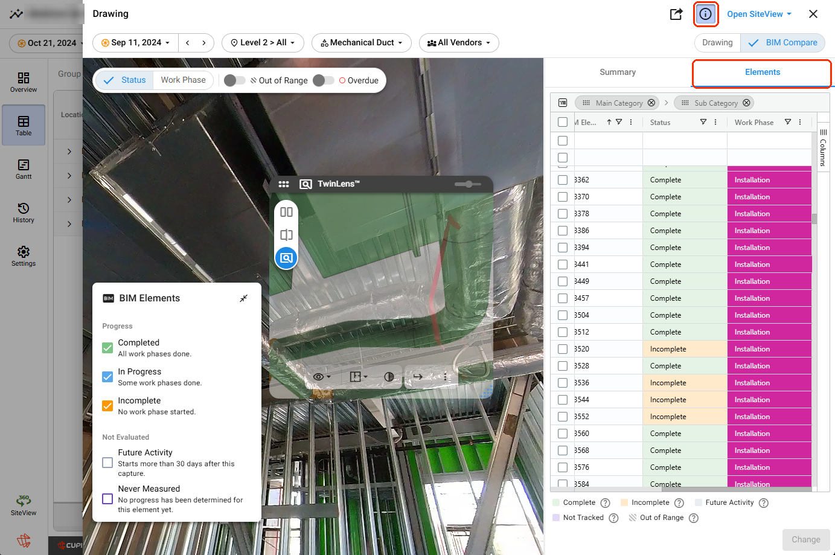Switch to the Elements tab

click(x=763, y=72)
